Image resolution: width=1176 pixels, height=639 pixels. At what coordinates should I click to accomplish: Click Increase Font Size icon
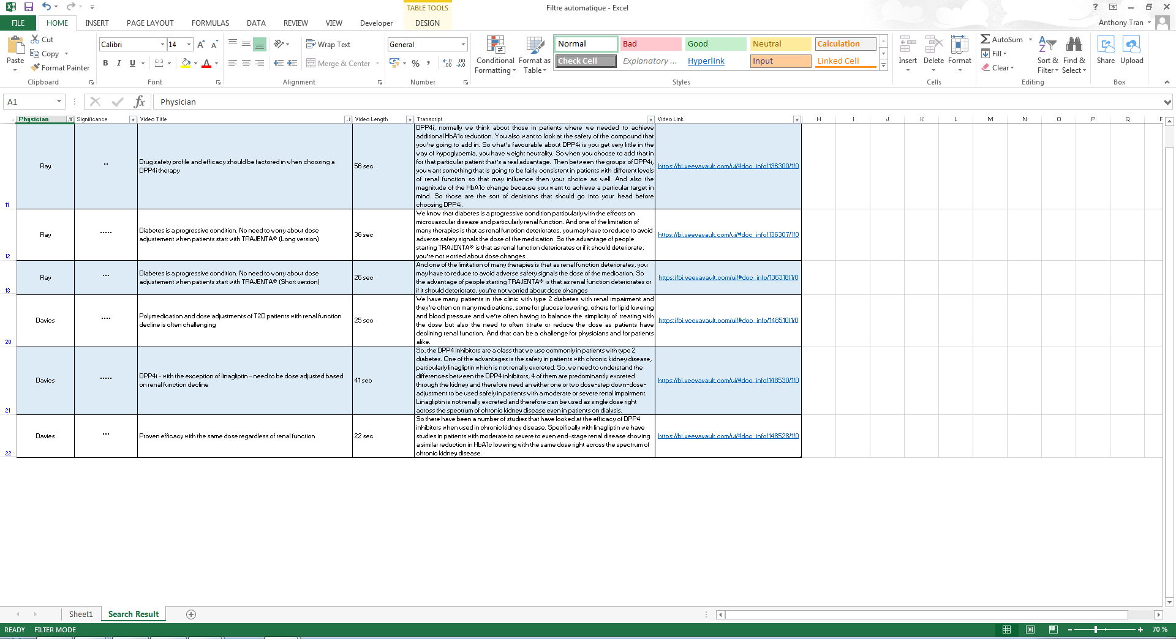point(201,44)
